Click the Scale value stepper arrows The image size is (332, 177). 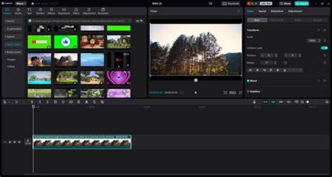(319, 41)
